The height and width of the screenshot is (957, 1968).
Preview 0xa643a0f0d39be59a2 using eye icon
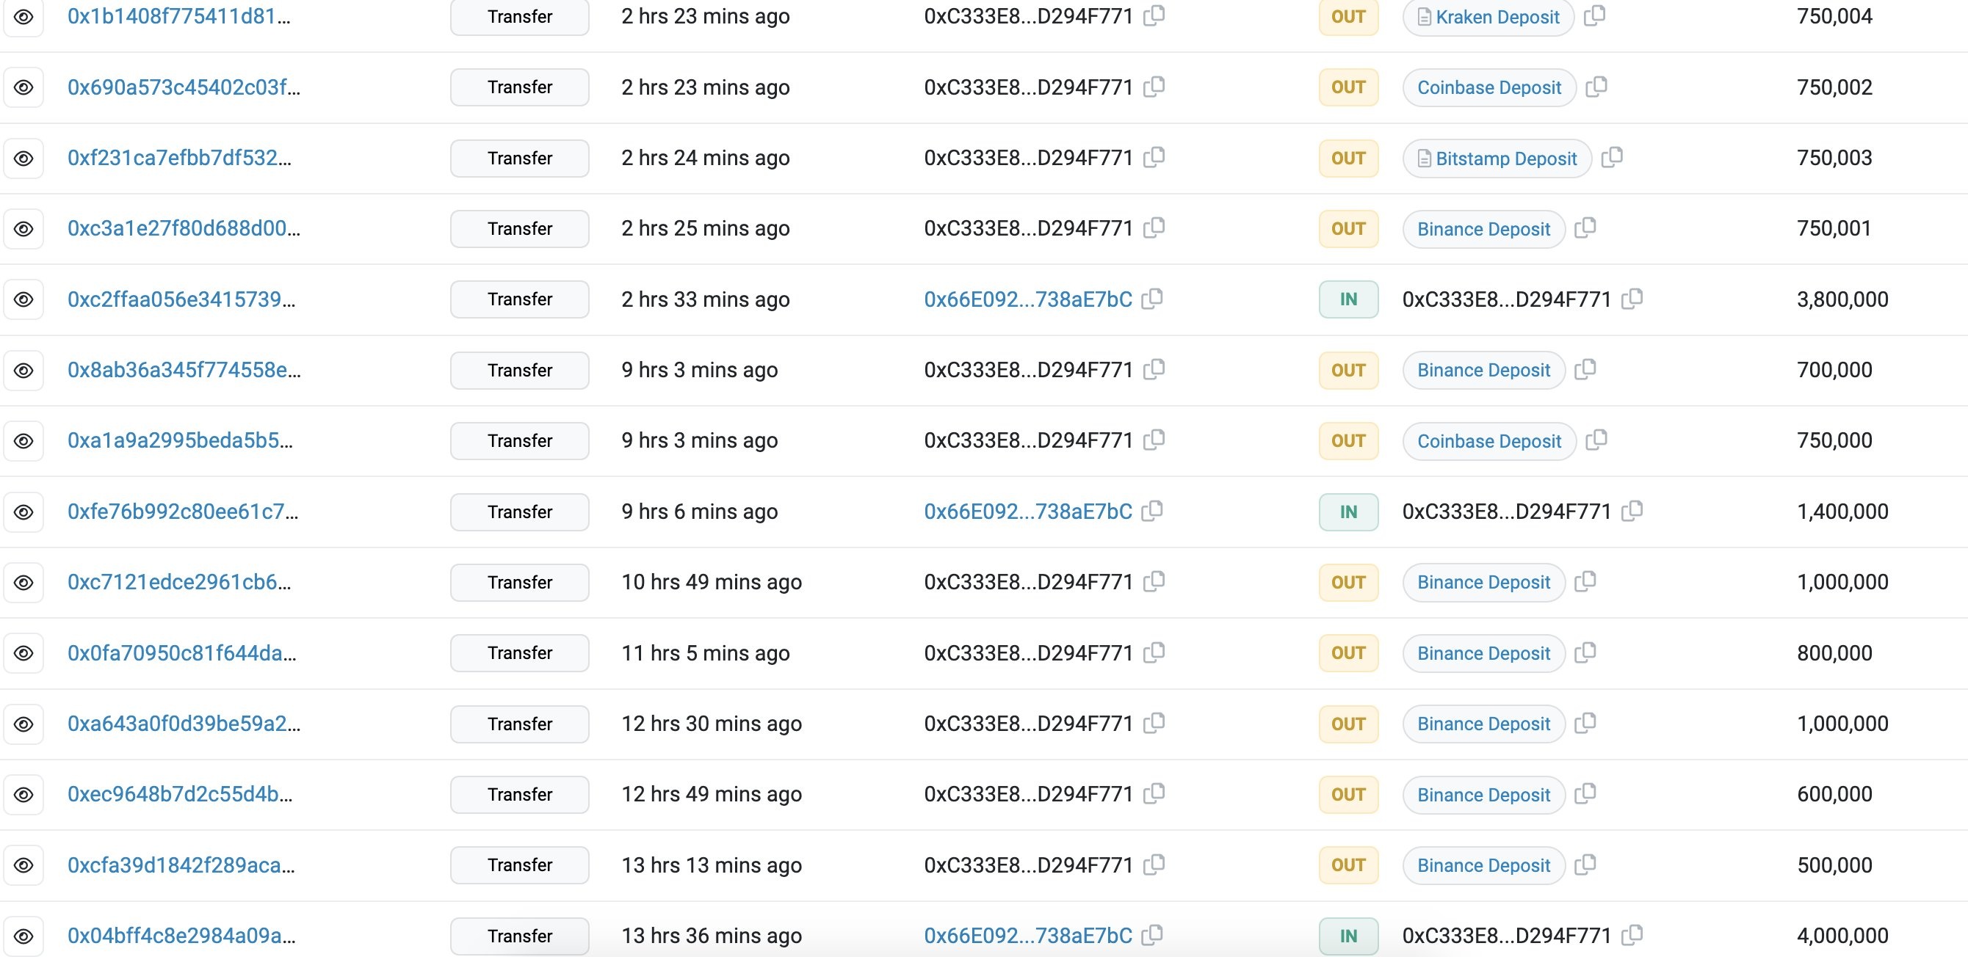(x=23, y=724)
